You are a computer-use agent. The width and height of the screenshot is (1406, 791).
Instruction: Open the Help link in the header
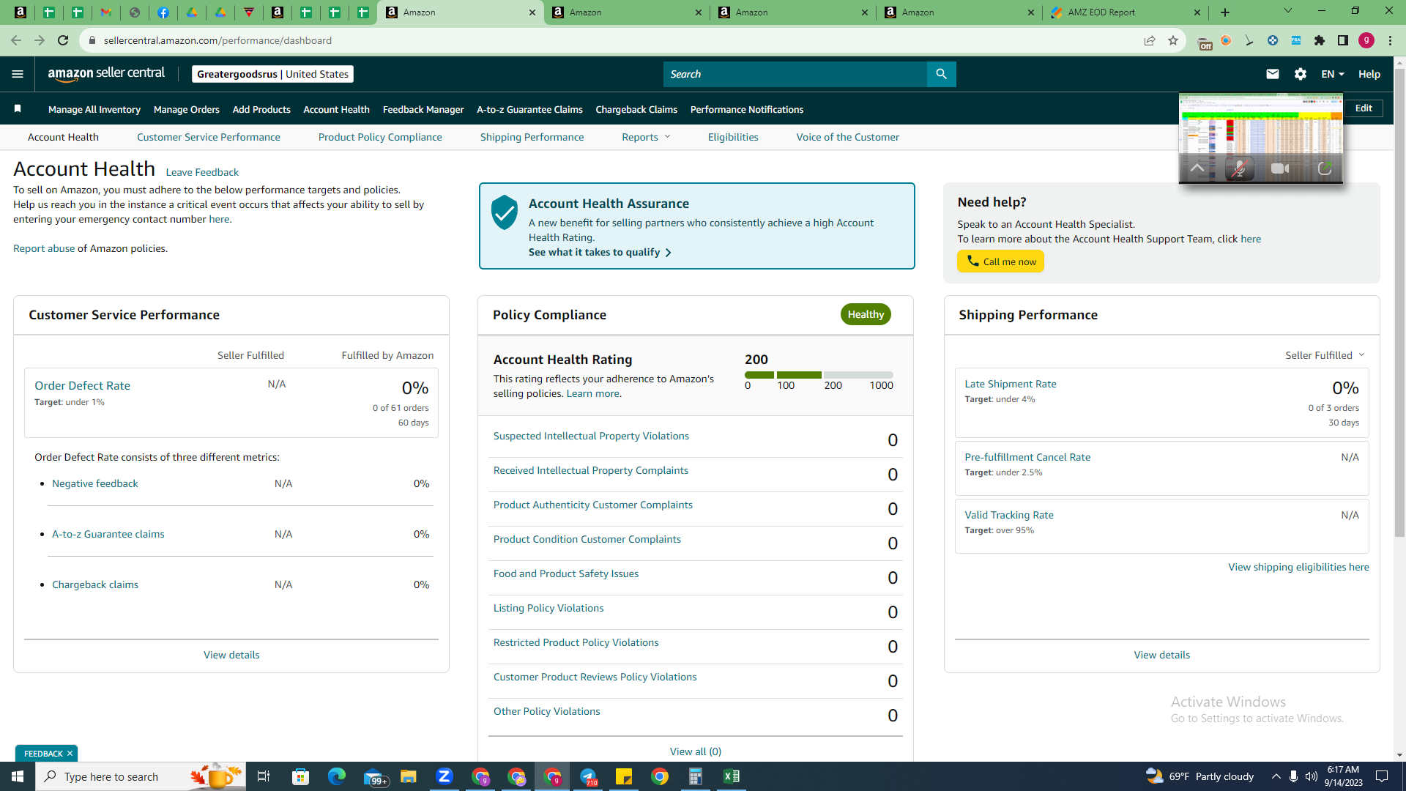tap(1369, 74)
